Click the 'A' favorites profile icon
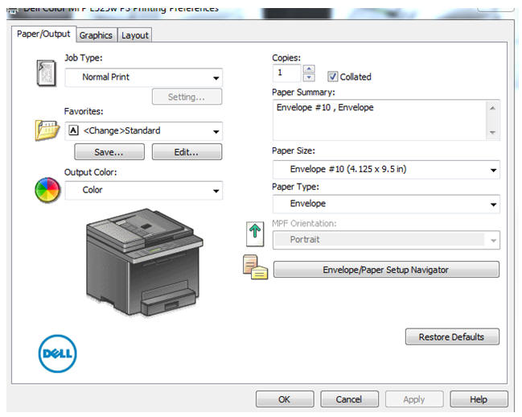This screenshot has height=417, width=522. point(73,130)
